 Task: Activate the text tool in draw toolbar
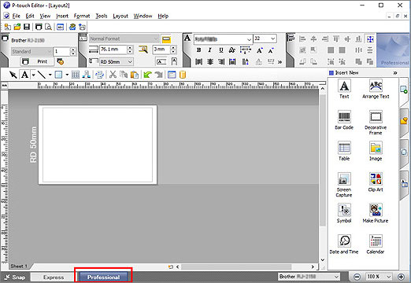pyautogui.click(x=25, y=75)
